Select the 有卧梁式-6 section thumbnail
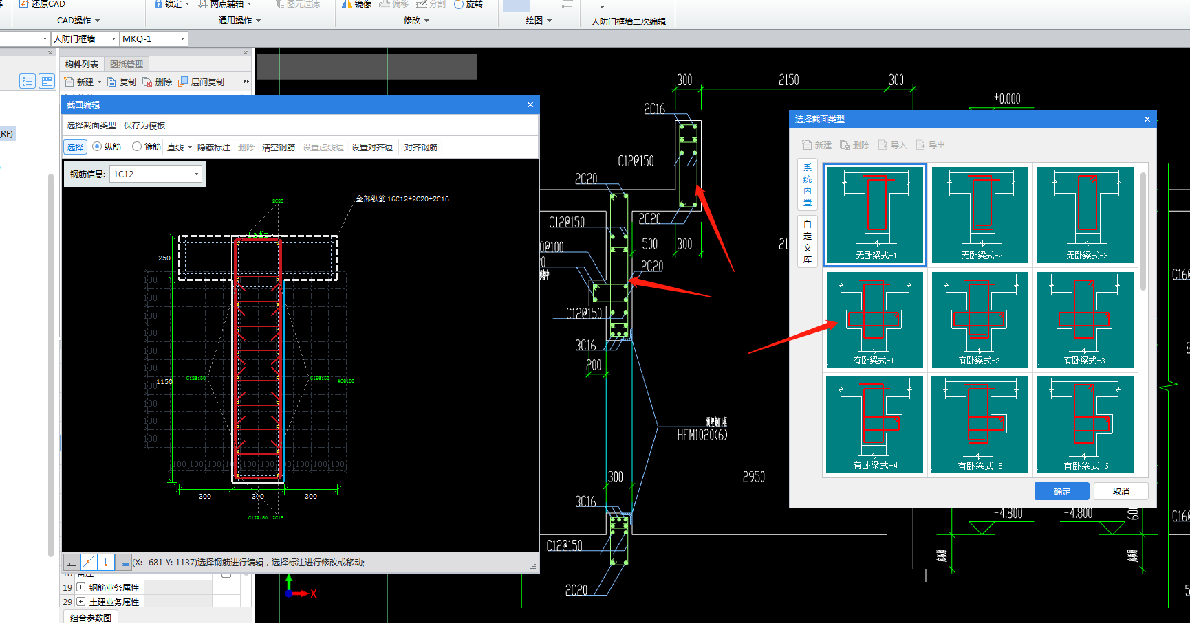1190x623 pixels. [1085, 424]
